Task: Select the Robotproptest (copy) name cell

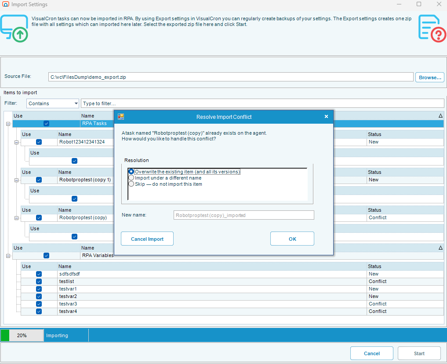Action: click(86, 217)
